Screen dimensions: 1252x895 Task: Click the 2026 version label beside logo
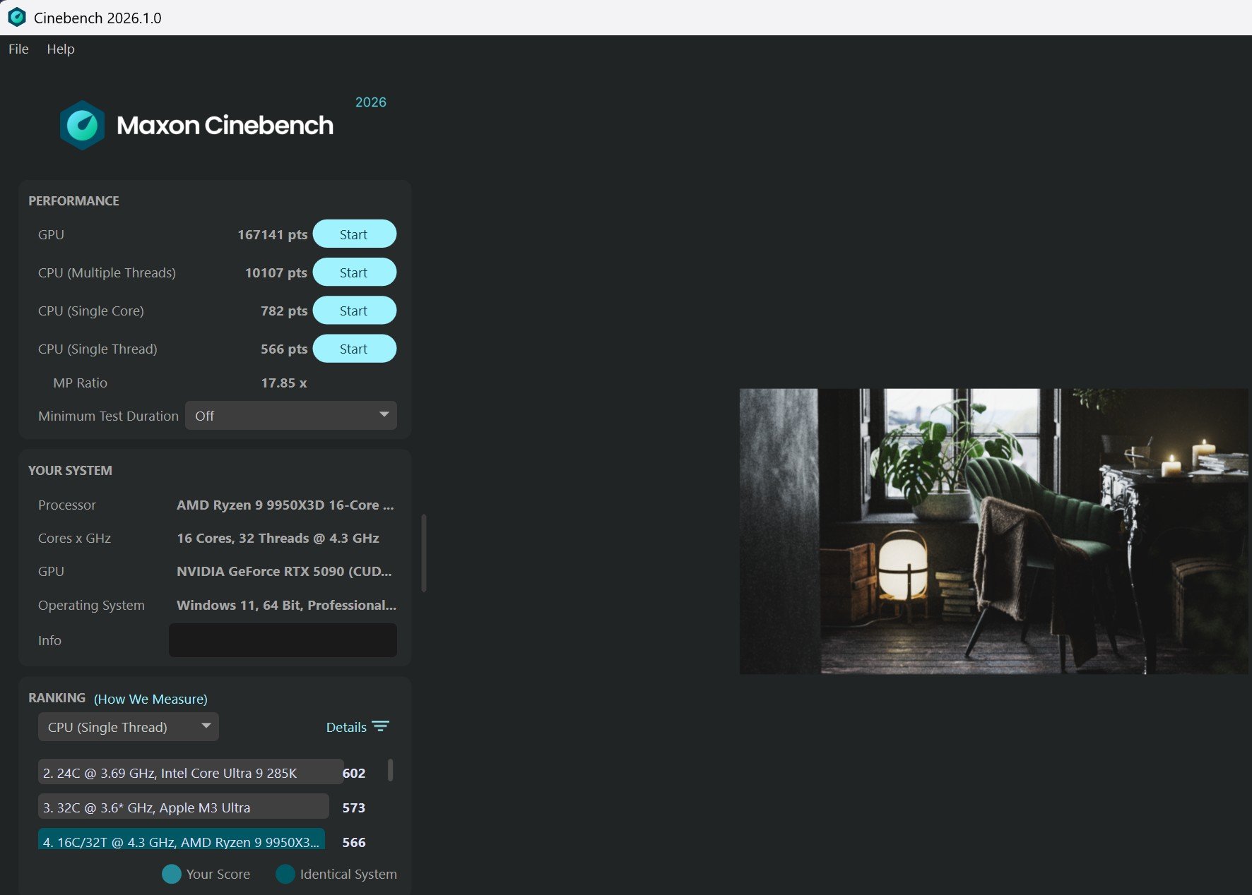coord(371,102)
